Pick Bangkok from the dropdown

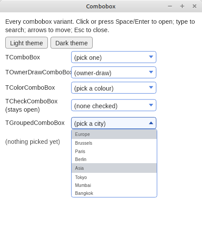click(114, 193)
